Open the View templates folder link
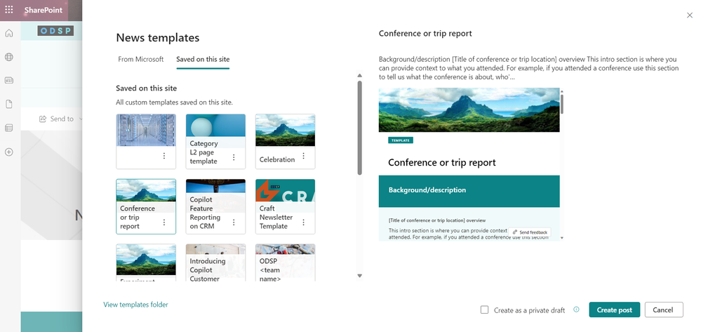The image size is (701, 332). click(x=135, y=305)
